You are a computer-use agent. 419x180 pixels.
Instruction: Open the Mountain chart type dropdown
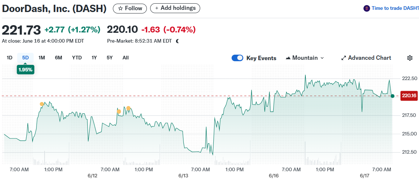pos(305,58)
